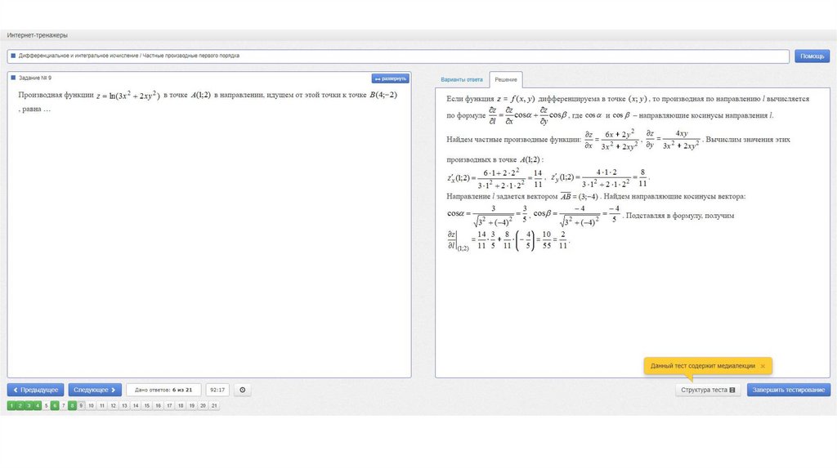
Task: Open question 21 in navigator
Action: tap(214, 405)
